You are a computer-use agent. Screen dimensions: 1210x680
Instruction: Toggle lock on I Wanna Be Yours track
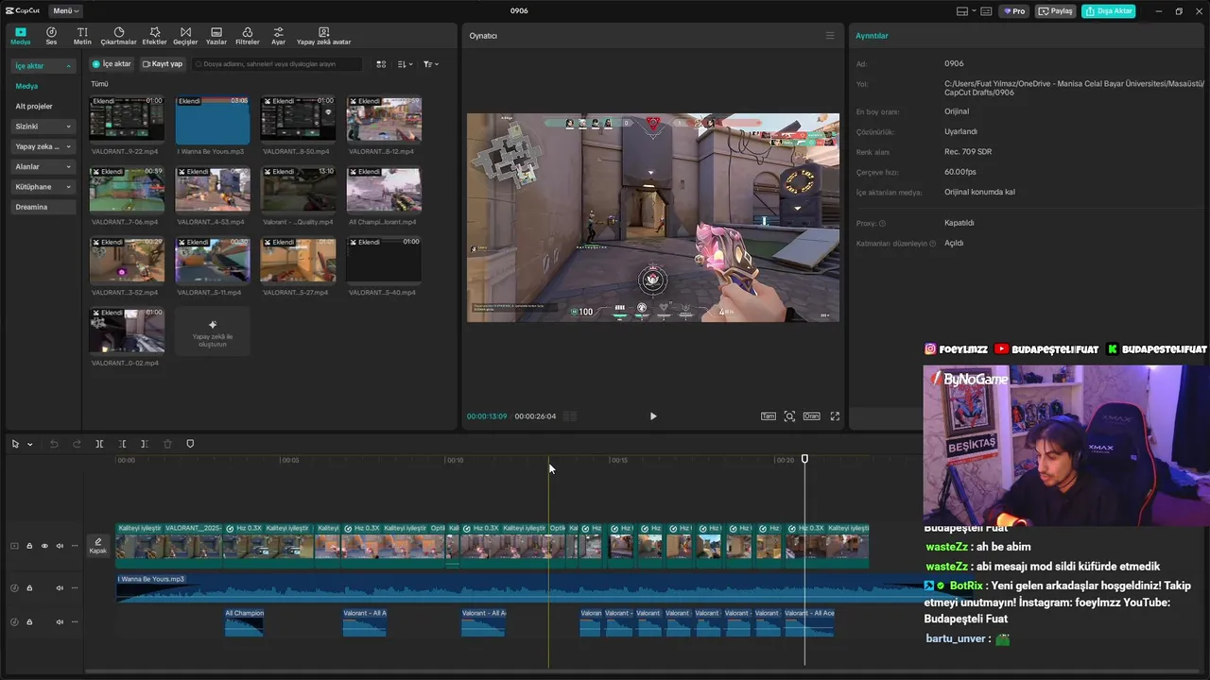(x=29, y=587)
